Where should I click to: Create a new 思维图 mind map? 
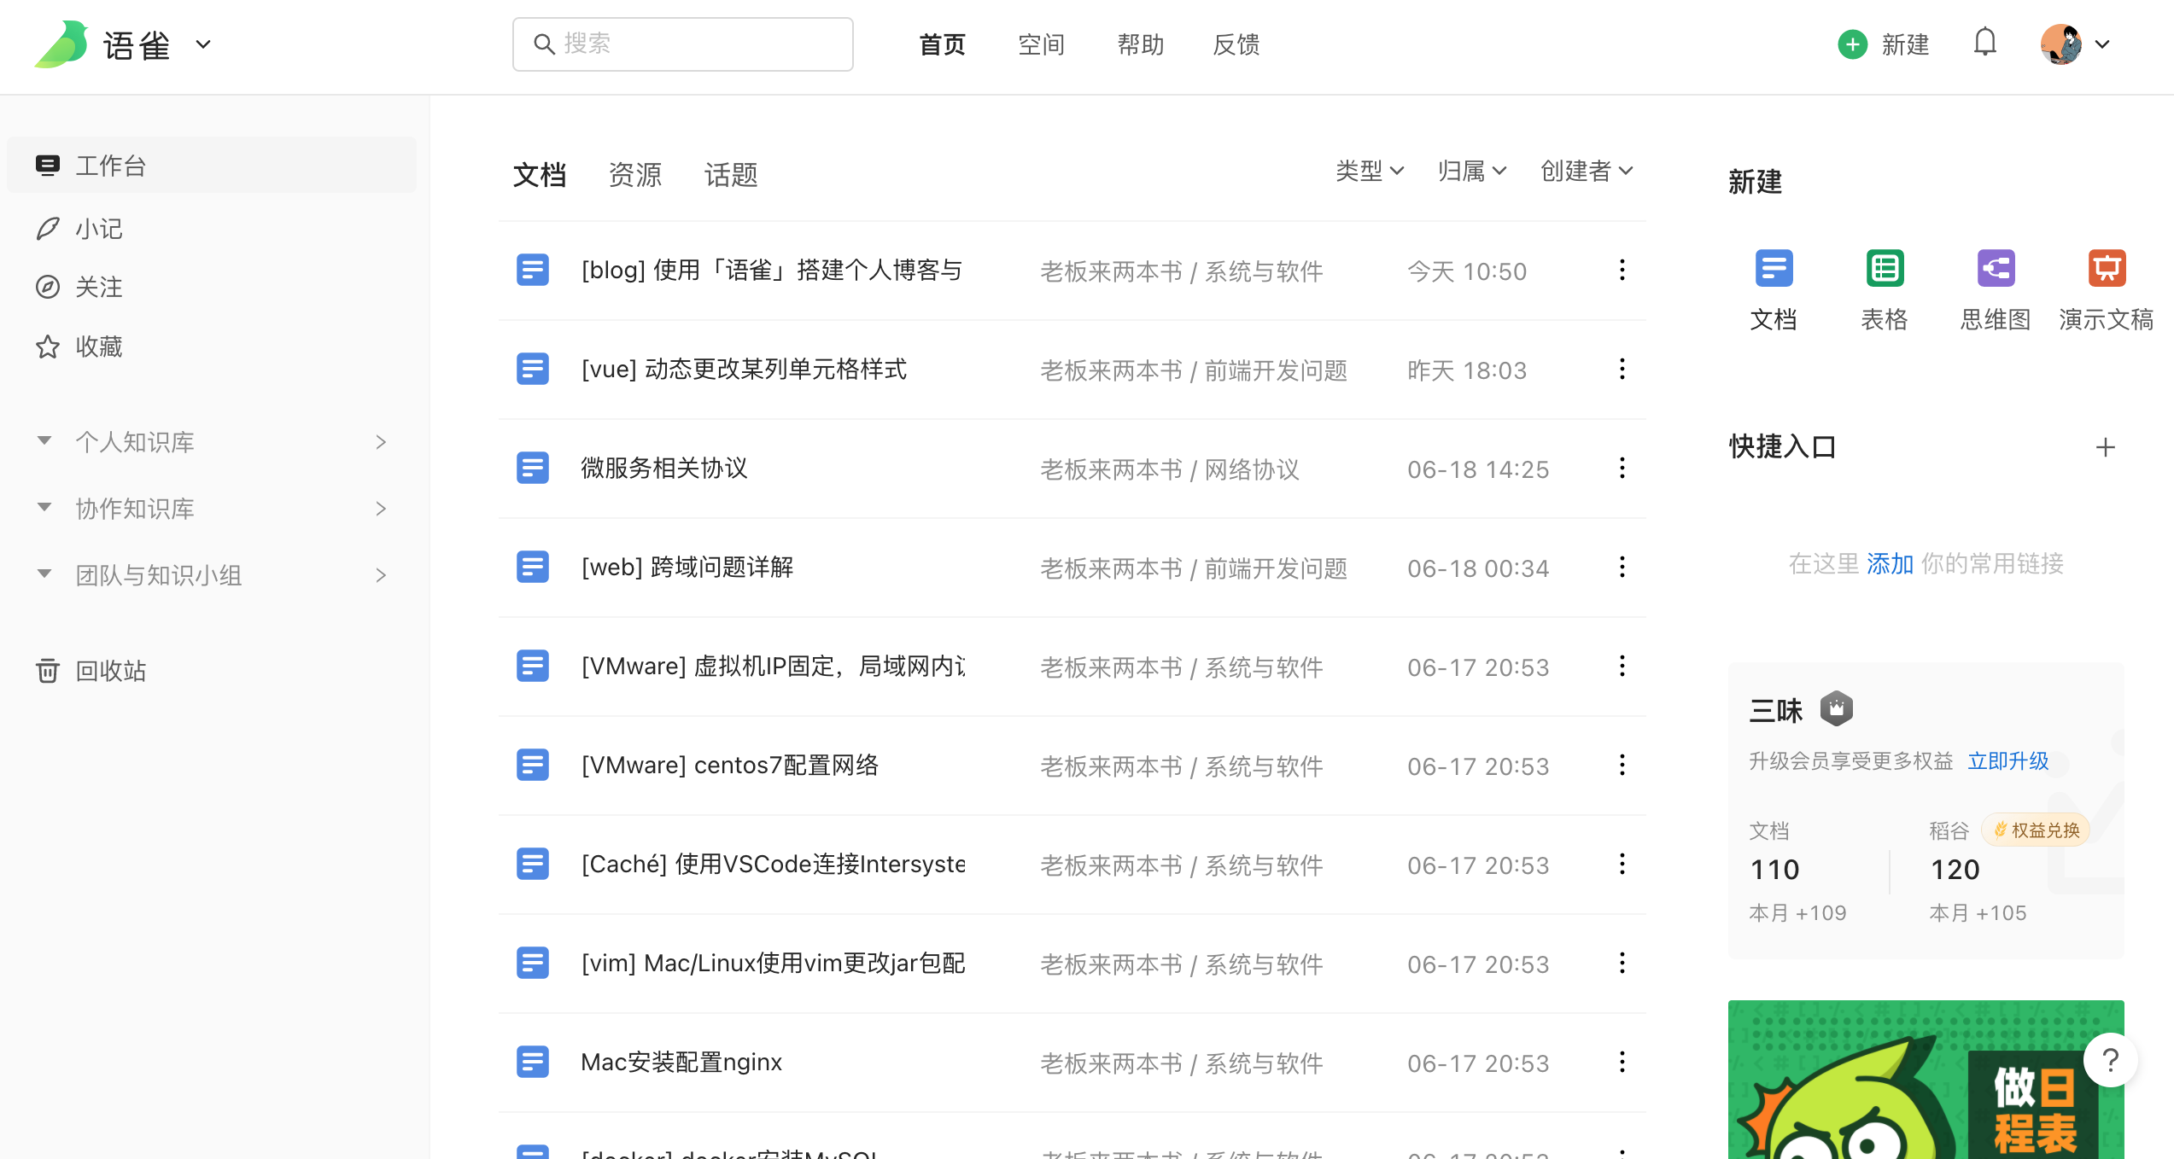[x=1995, y=270]
